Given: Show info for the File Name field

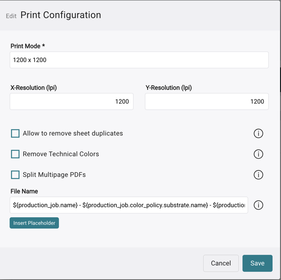Looking at the screenshot, I should pyautogui.click(x=258, y=205).
